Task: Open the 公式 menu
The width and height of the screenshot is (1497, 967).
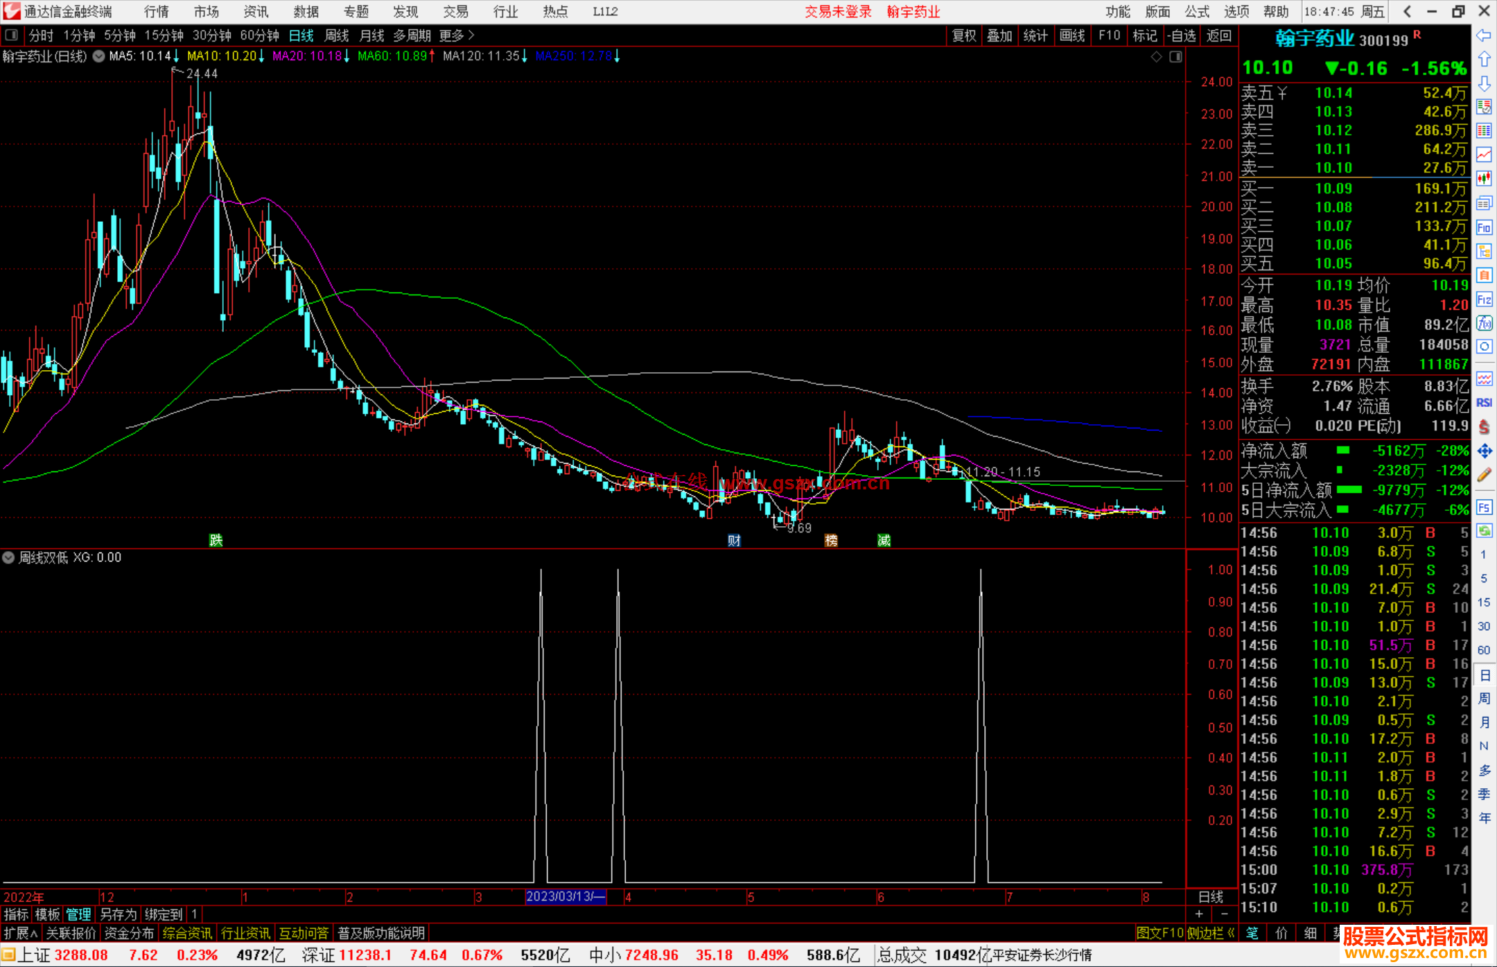Action: coord(1196,12)
